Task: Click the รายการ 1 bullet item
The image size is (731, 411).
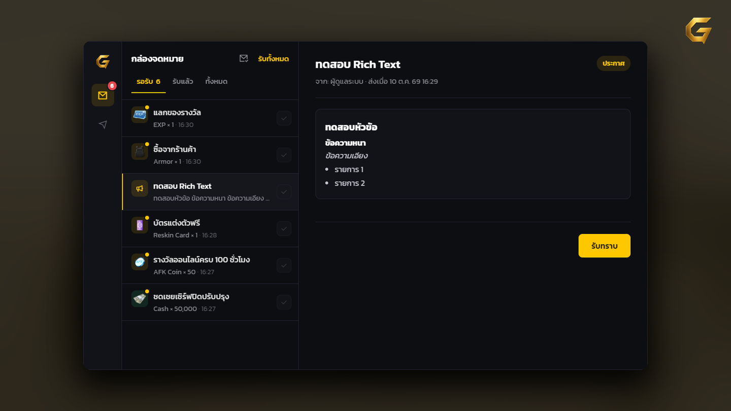Action: click(x=349, y=169)
